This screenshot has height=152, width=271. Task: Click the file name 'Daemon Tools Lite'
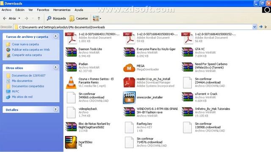(90, 49)
